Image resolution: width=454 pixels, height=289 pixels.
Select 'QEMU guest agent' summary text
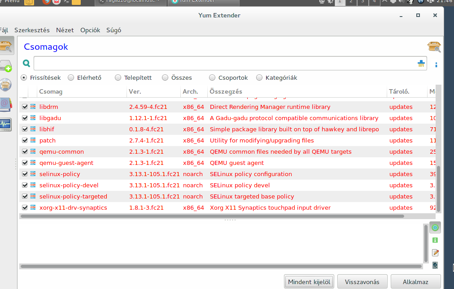click(x=237, y=163)
